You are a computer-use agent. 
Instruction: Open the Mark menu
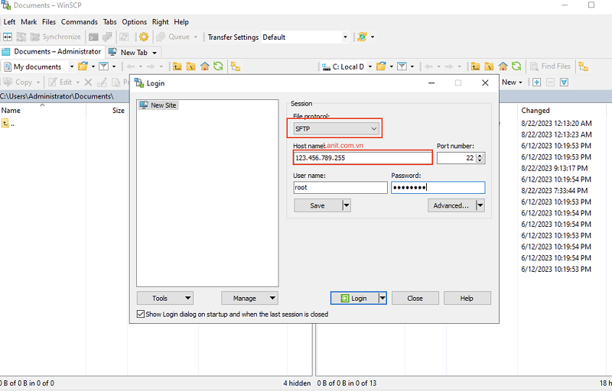(x=29, y=22)
